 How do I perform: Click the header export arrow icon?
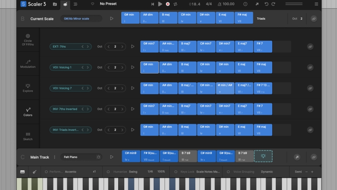pos(257,4)
